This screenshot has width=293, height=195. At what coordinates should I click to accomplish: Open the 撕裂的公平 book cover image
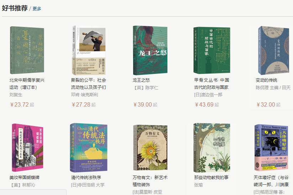tap(89, 50)
